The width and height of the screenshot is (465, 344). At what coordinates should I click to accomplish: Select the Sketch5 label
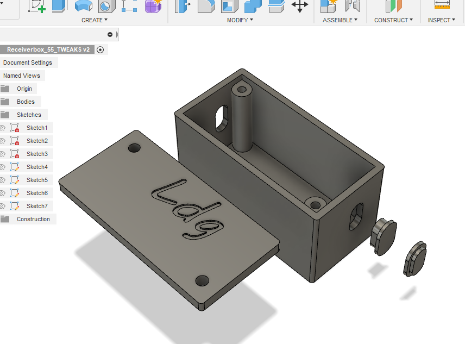point(37,180)
